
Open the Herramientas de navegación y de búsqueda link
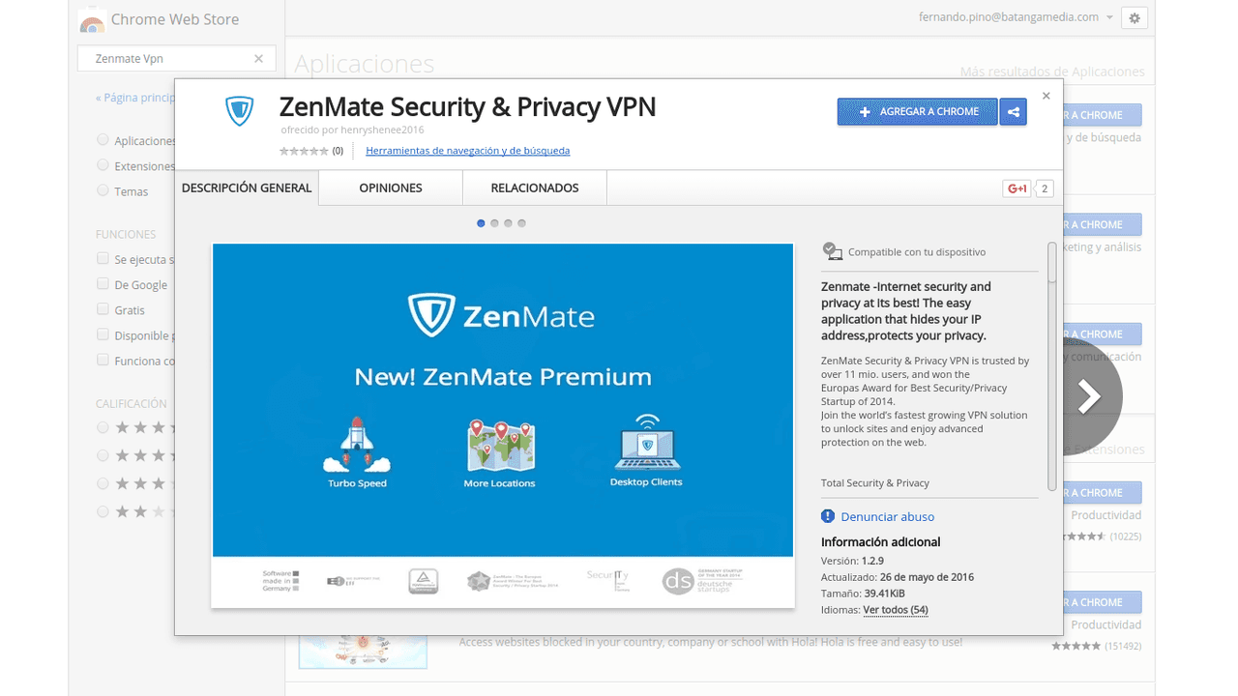coord(467,151)
